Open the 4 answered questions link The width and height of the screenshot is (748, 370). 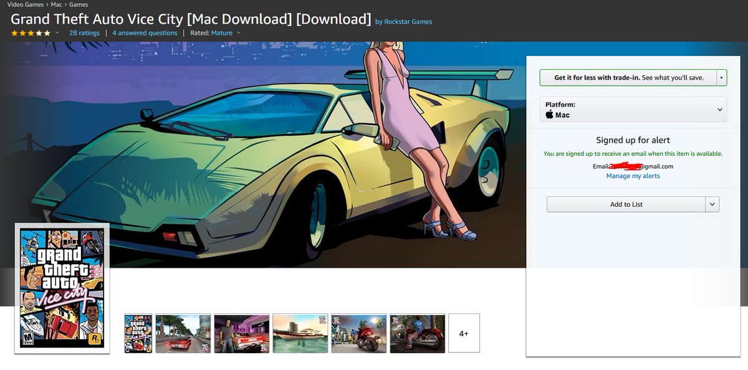[x=145, y=33]
